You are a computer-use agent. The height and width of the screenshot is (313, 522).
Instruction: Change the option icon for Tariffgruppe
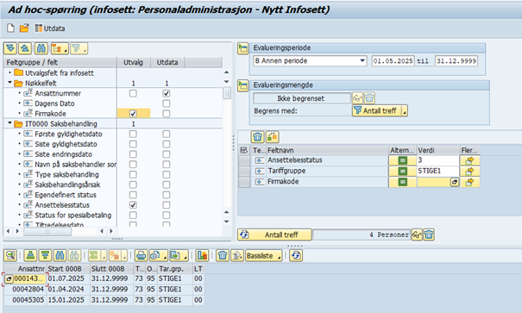pos(402,172)
